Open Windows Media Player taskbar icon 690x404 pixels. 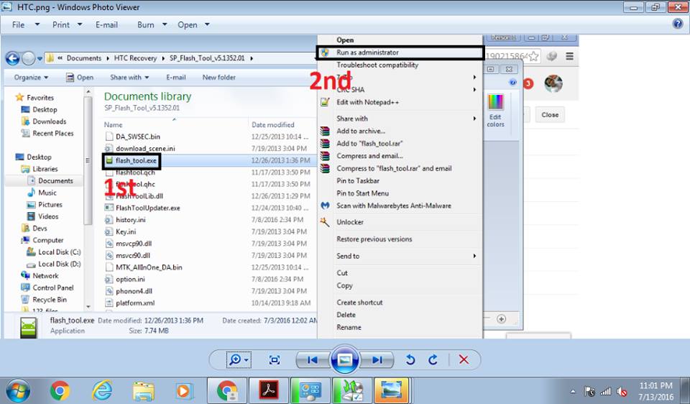(x=183, y=390)
